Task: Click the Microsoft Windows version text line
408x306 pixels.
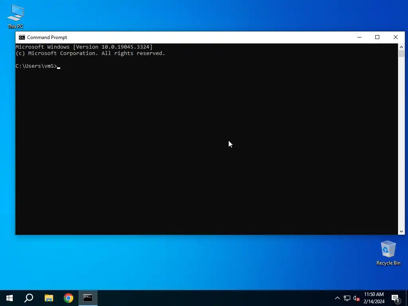Action: [x=84, y=47]
